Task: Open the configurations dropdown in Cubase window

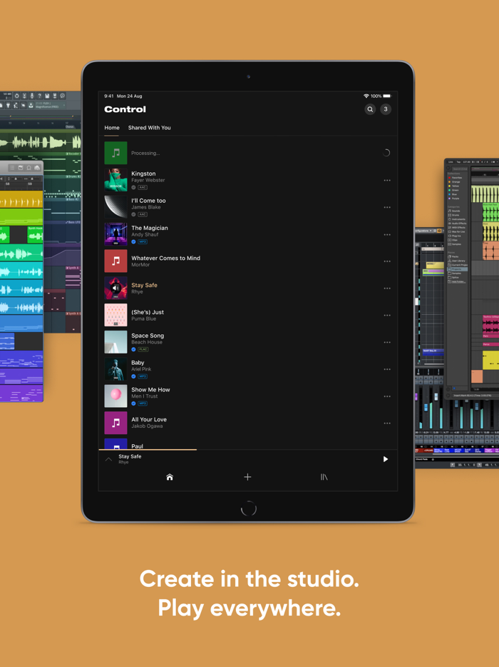Action: click(423, 231)
